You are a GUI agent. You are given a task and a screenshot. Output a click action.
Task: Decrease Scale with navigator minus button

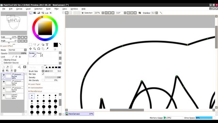[x=19, y=37]
